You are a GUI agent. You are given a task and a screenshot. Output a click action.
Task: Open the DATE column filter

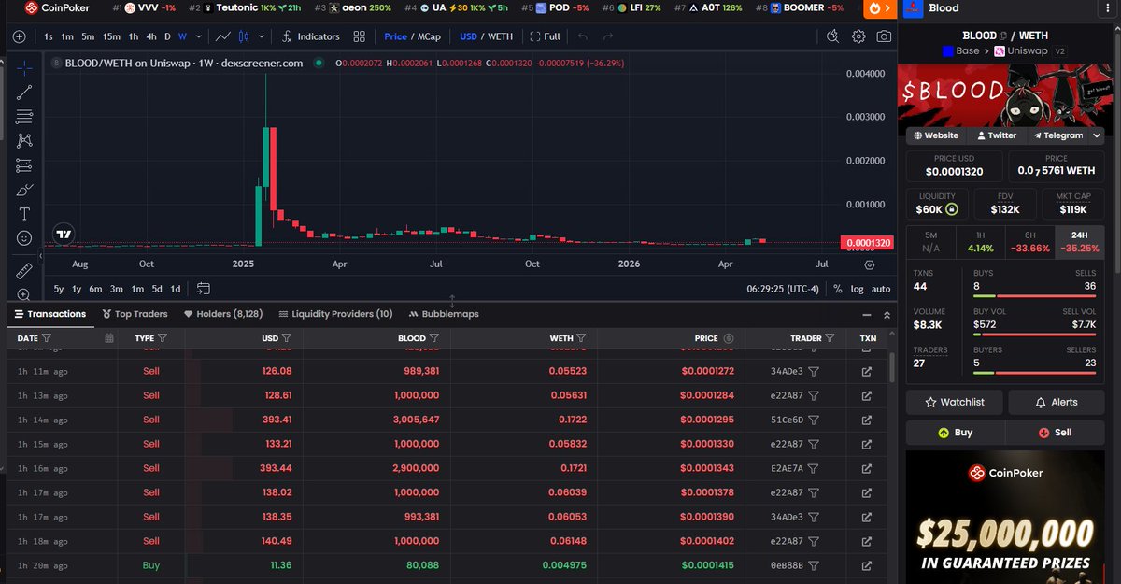[47, 338]
